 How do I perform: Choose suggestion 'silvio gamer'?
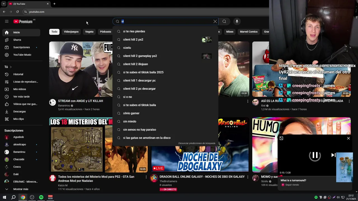tap(165, 113)
